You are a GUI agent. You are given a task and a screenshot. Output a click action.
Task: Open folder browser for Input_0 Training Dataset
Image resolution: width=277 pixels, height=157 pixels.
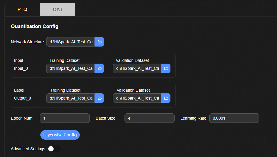99,68
